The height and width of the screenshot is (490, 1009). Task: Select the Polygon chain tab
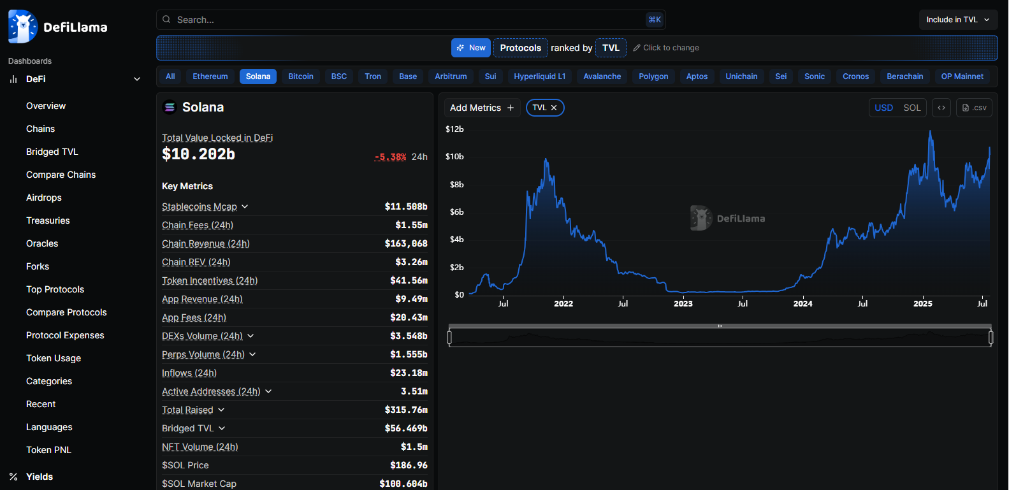(653, 76)
